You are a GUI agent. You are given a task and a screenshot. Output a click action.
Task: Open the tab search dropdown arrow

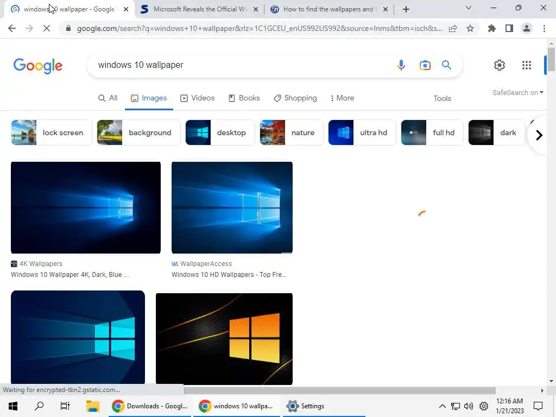pos(469,8)
